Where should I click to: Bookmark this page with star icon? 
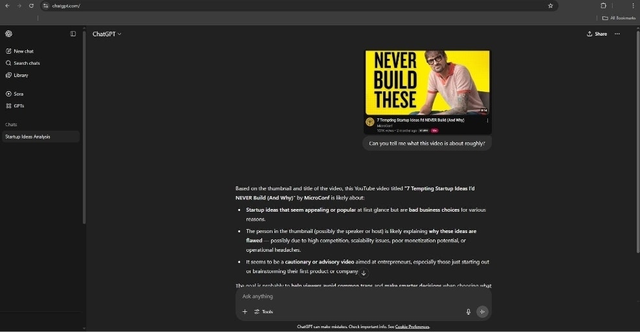[550, 6]
